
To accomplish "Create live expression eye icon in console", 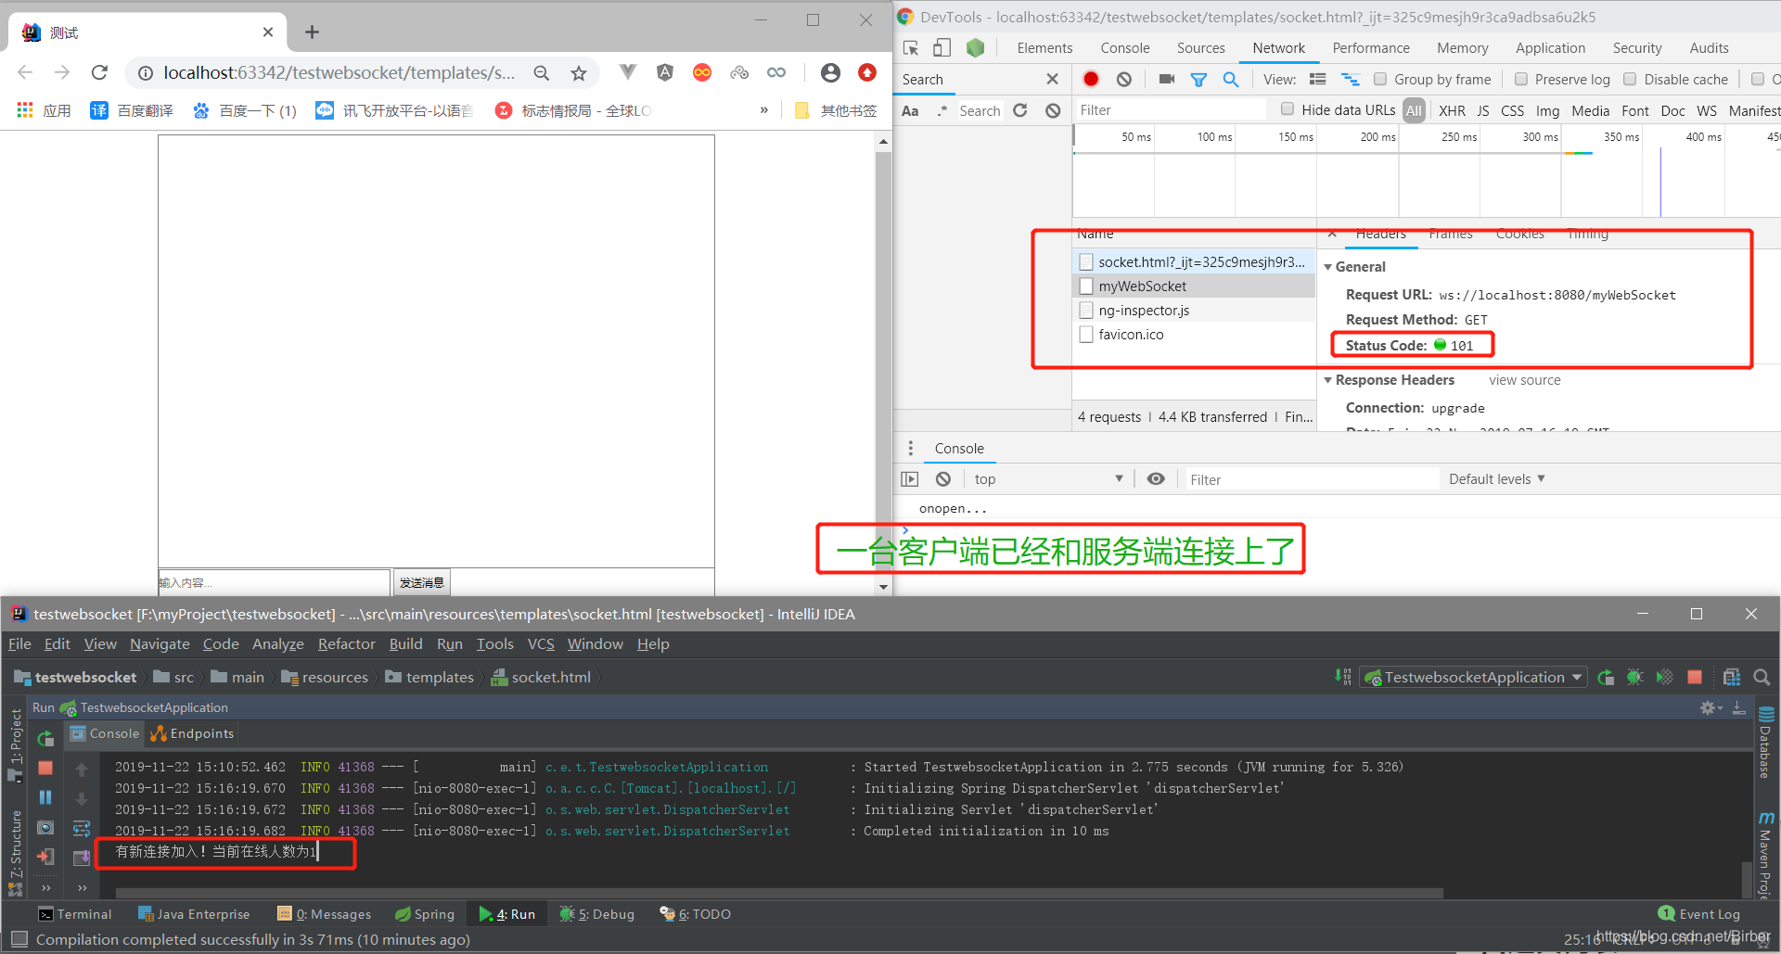I will pyautogui.click(x=1156, y=478).
